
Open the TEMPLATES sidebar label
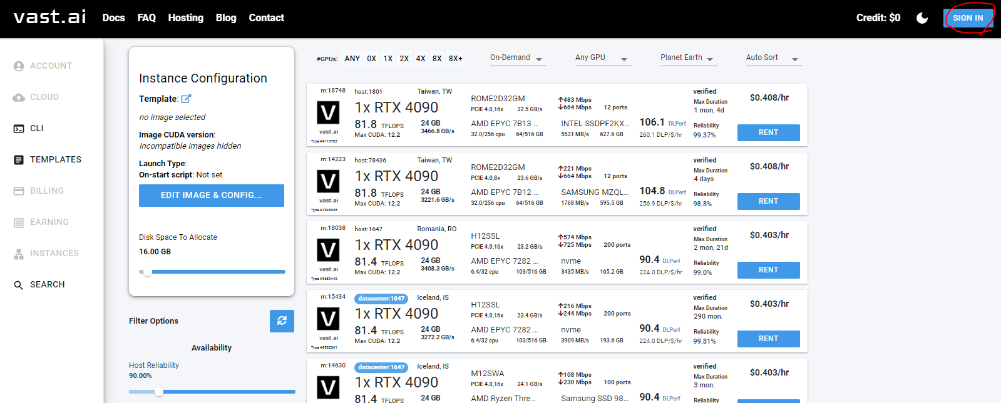coord(56,159)
